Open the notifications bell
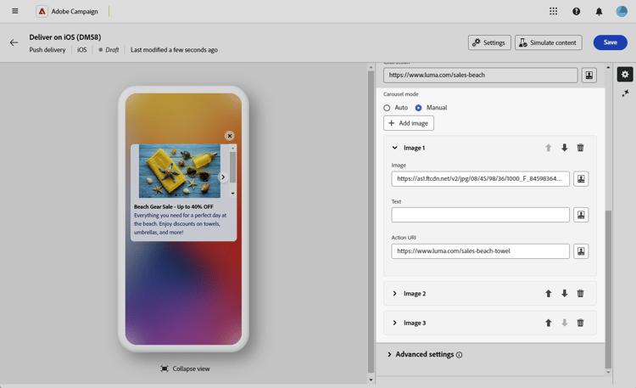The height and width of the screenshot is (388, 636). [x=599, y=11]
